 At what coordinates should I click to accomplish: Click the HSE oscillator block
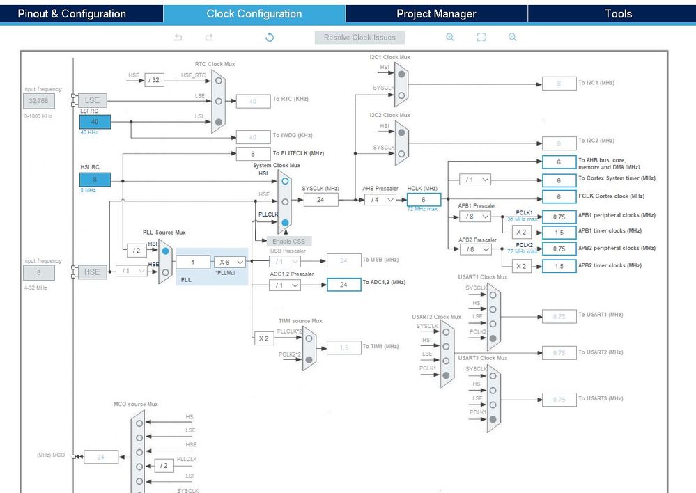(93, 272)
